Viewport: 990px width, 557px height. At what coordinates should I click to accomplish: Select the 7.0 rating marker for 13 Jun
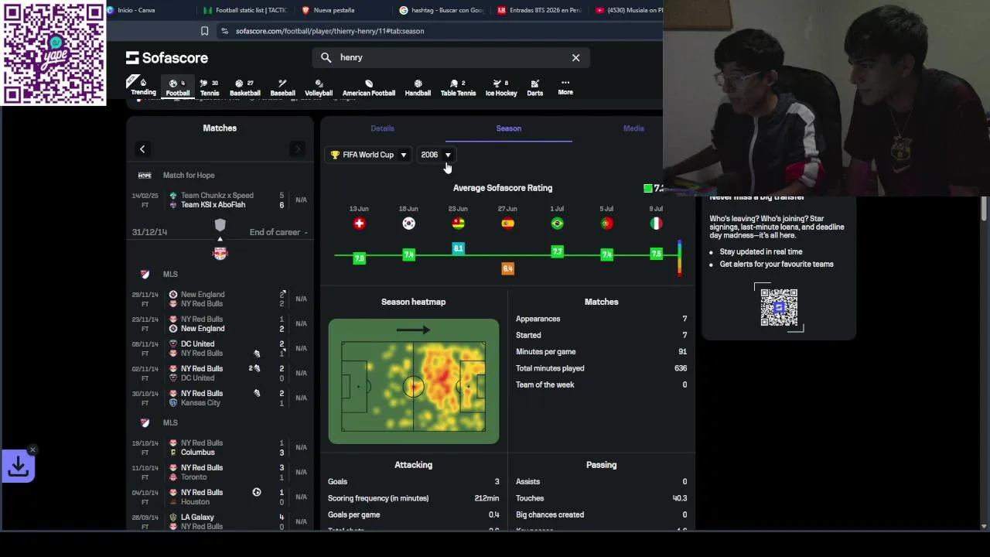click(x=359, y=258)
